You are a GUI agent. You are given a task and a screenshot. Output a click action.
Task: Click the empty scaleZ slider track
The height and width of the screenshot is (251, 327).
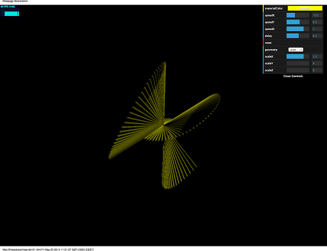point(298,70)
